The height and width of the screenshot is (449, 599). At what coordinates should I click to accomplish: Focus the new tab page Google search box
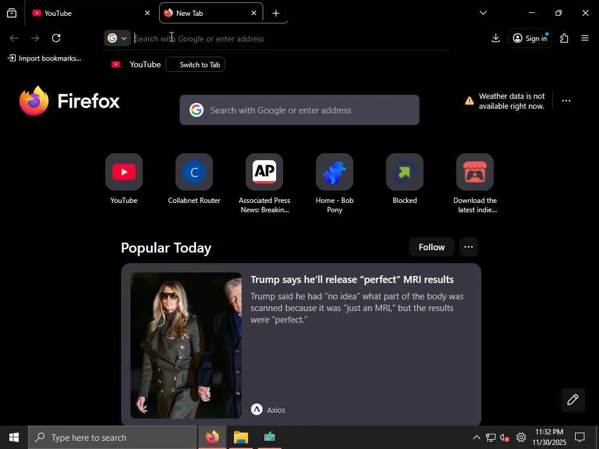pyautogui.click(x=299, y=110)
